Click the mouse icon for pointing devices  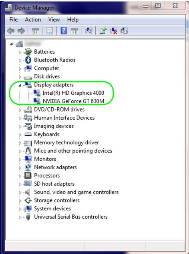tap(28, 151)
